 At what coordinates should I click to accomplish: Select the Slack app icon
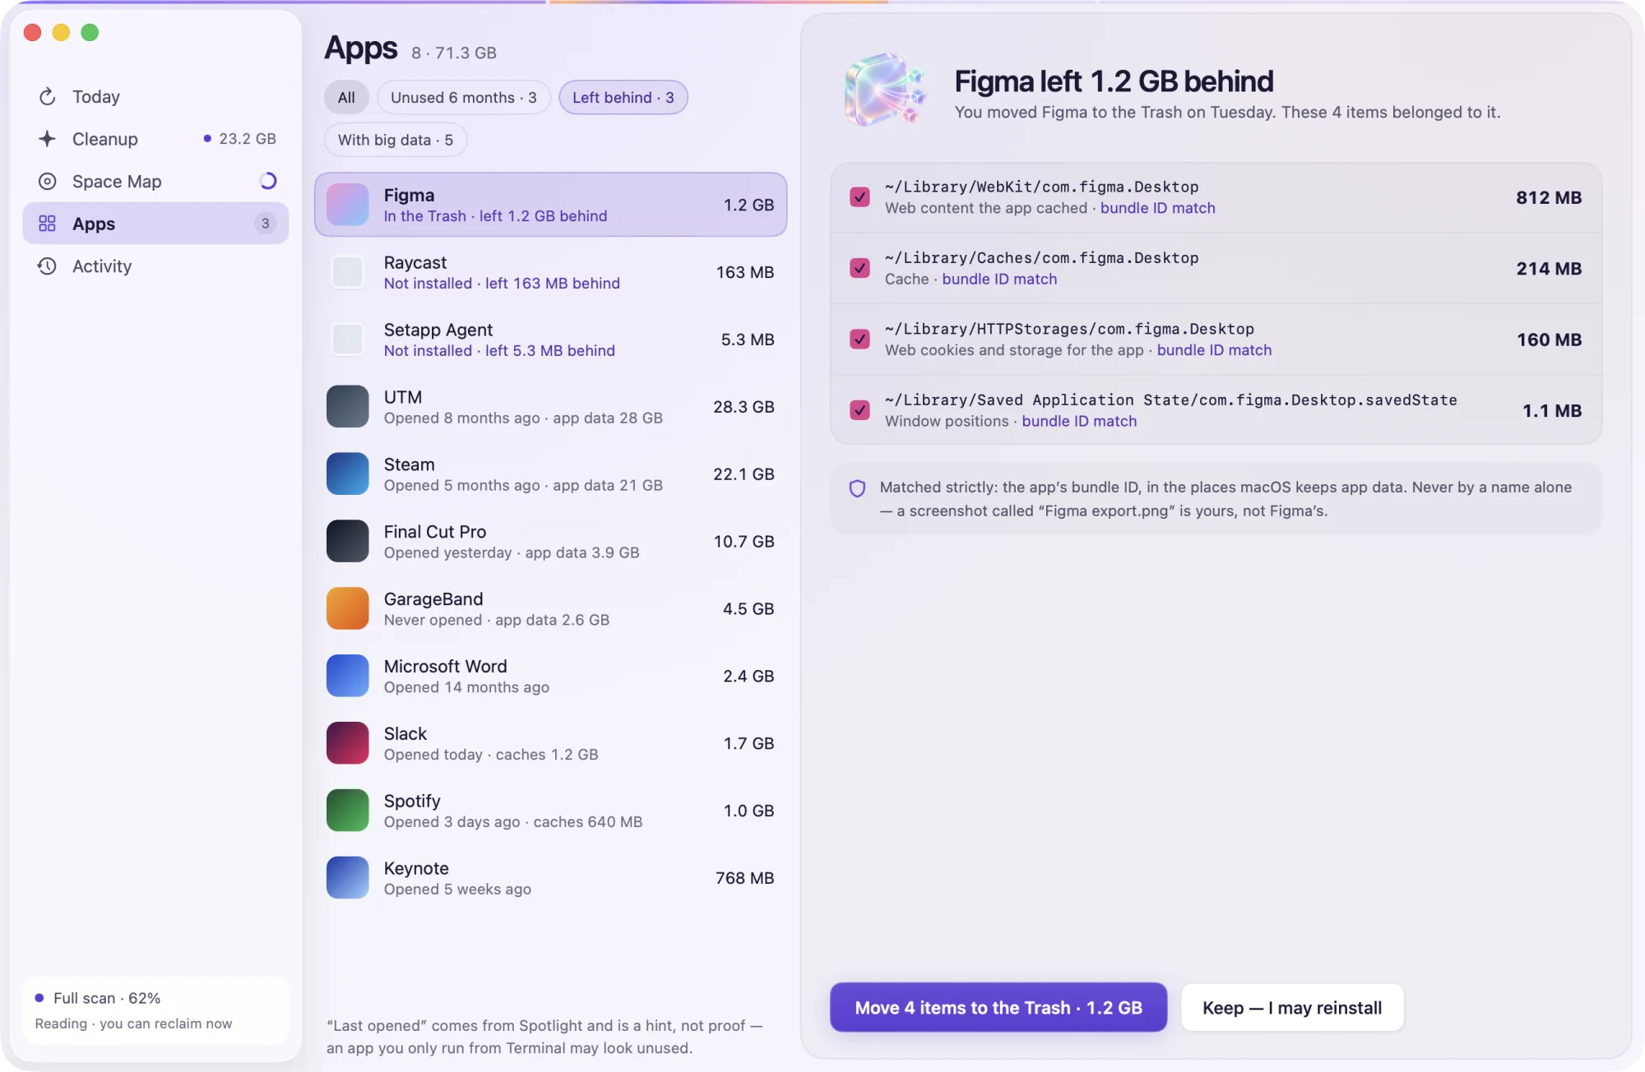(x=347, y=744)
